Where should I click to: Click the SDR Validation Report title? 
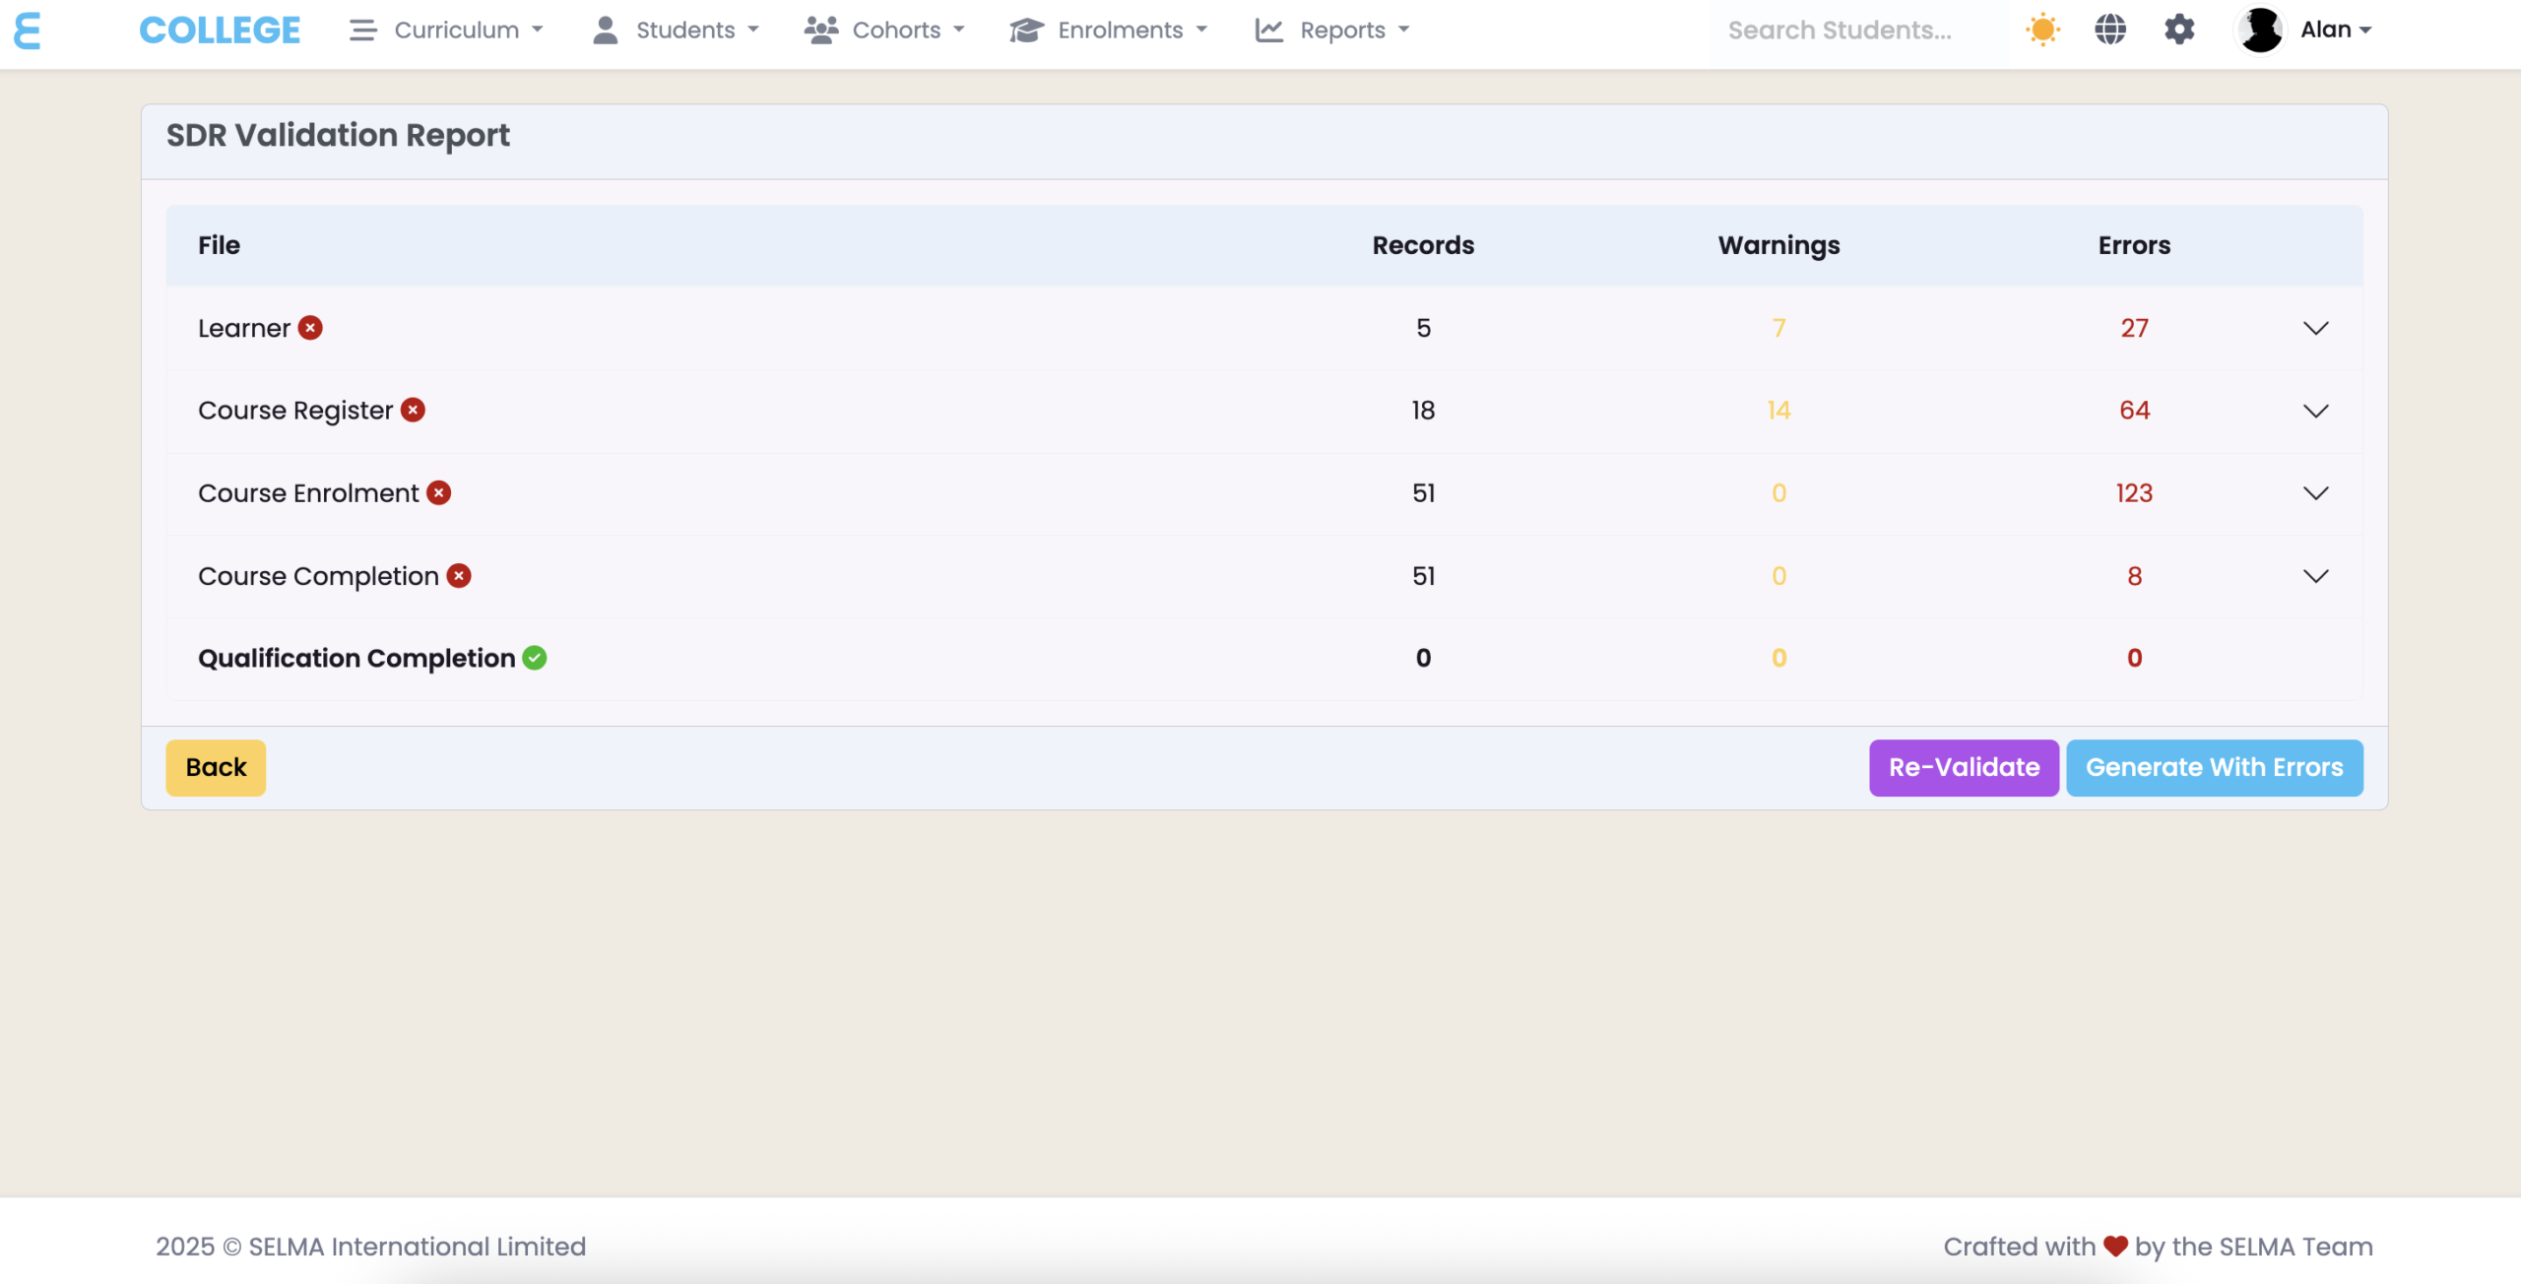click(x=338, y=135)
